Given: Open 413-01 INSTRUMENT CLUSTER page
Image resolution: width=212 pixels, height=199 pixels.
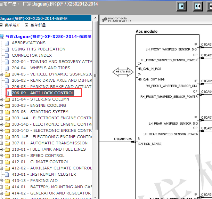Looking at the screenshot, I should coord(44,174).
